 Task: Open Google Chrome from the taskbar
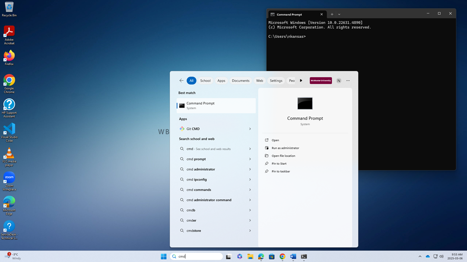(282, 257)
